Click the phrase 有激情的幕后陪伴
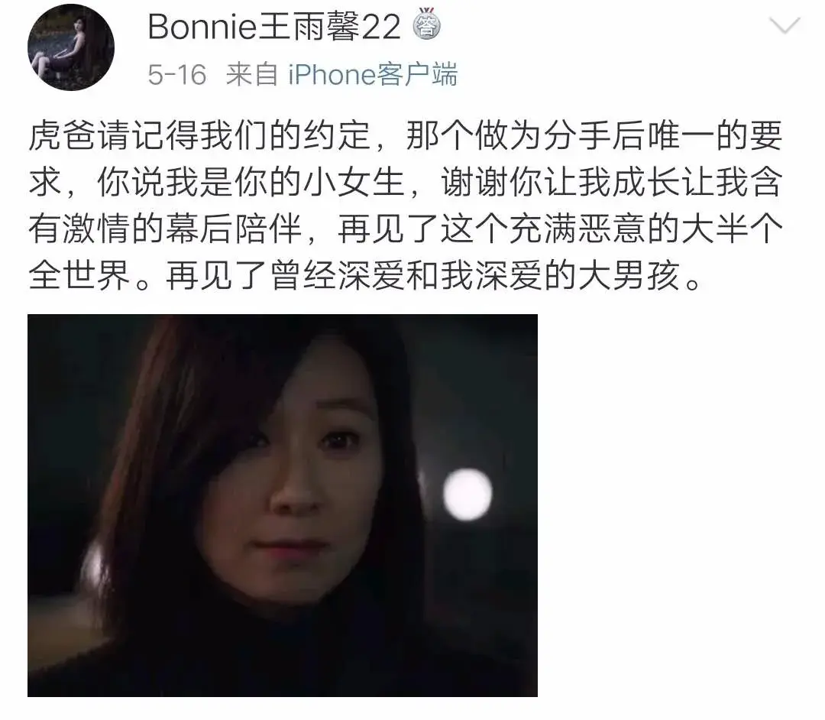825x720 pixels. pyautogui.click(x=165, y=229)
